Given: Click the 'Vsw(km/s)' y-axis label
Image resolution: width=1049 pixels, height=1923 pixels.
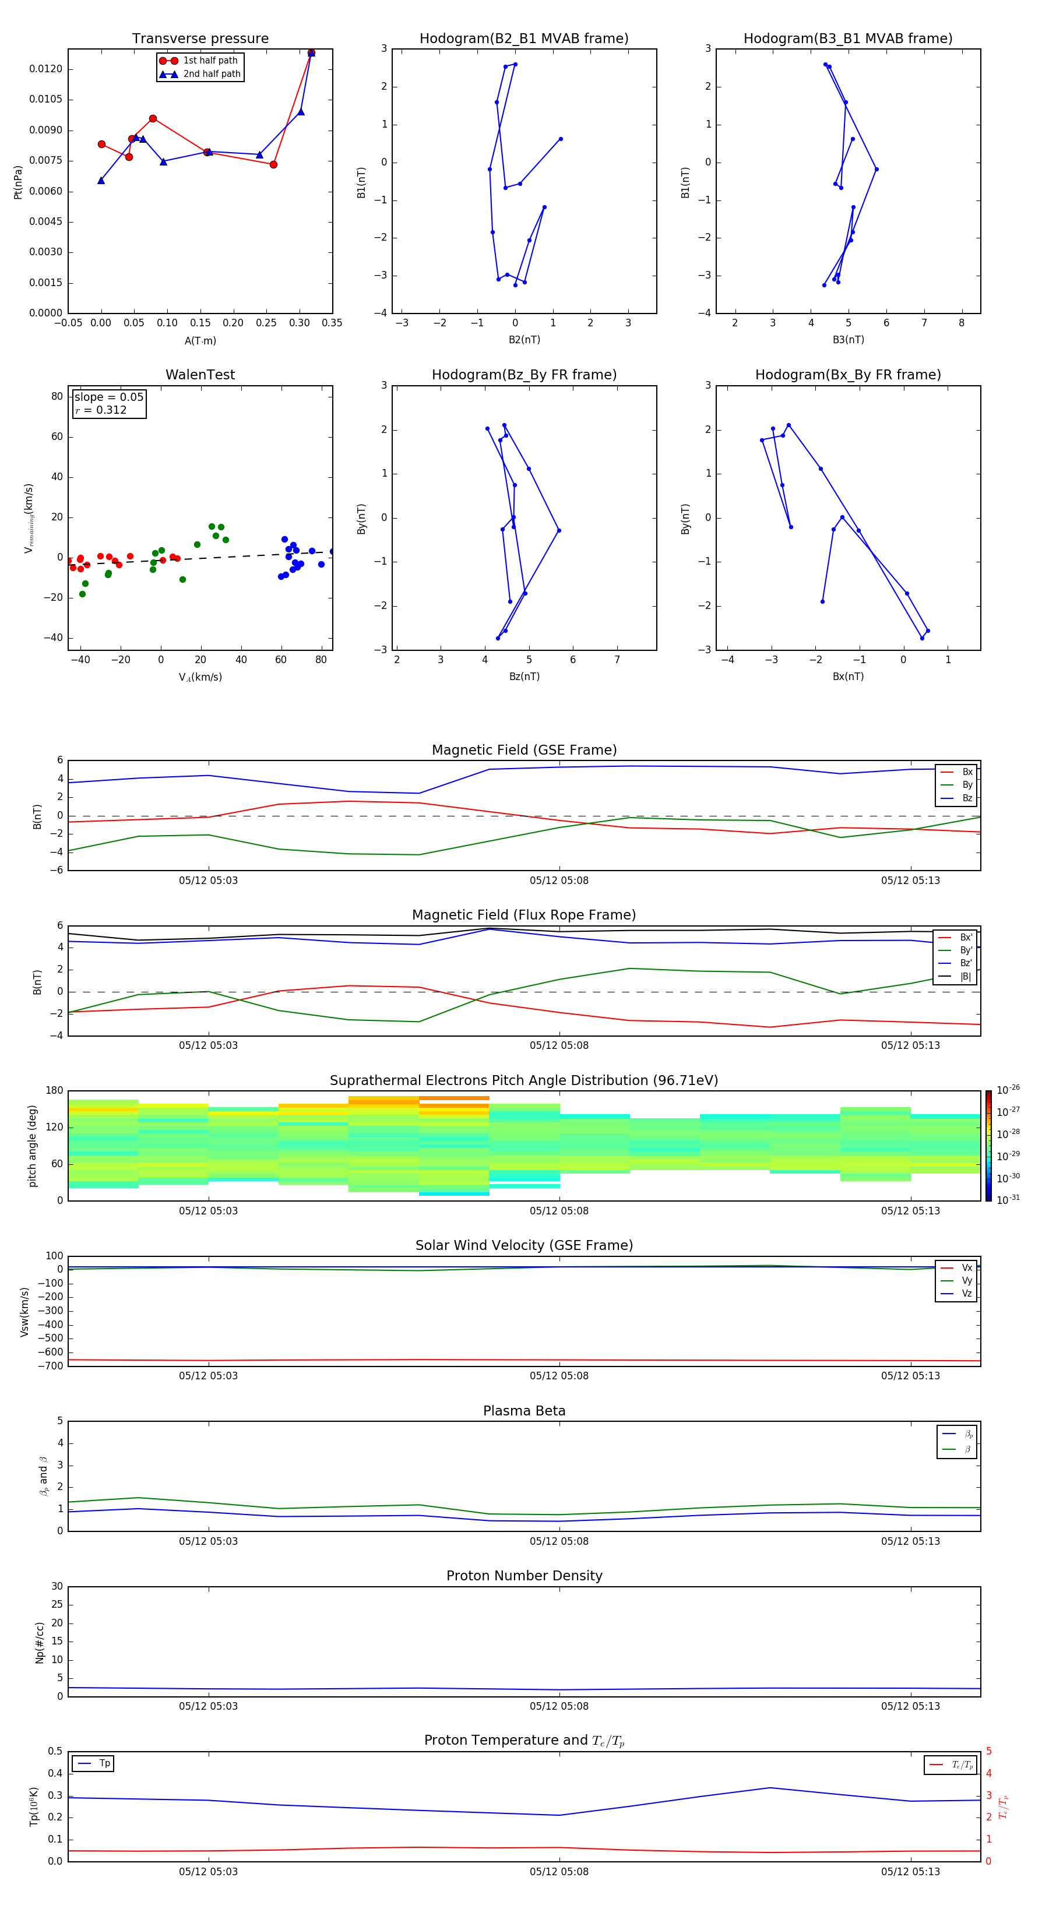Looking at the screenshot, I should (x=24, y=1312).
